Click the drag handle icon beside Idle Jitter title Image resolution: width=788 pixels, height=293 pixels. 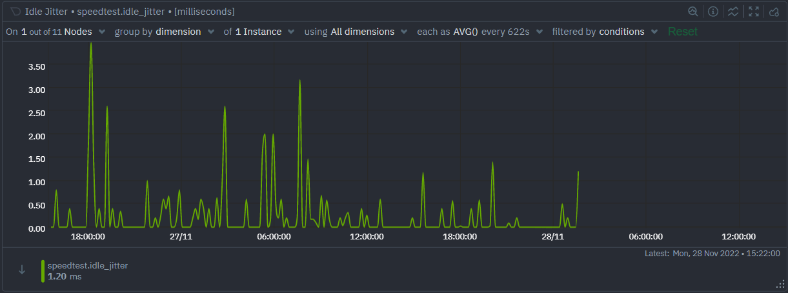tap(15, 12)
